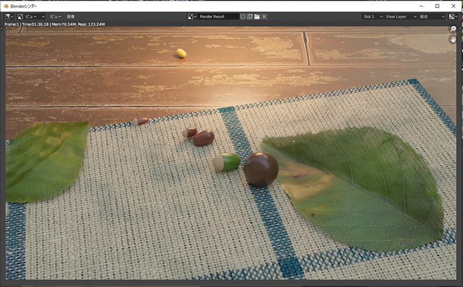Click the Blender logo in the title bar
463x287 pixels.
(6, 6)
